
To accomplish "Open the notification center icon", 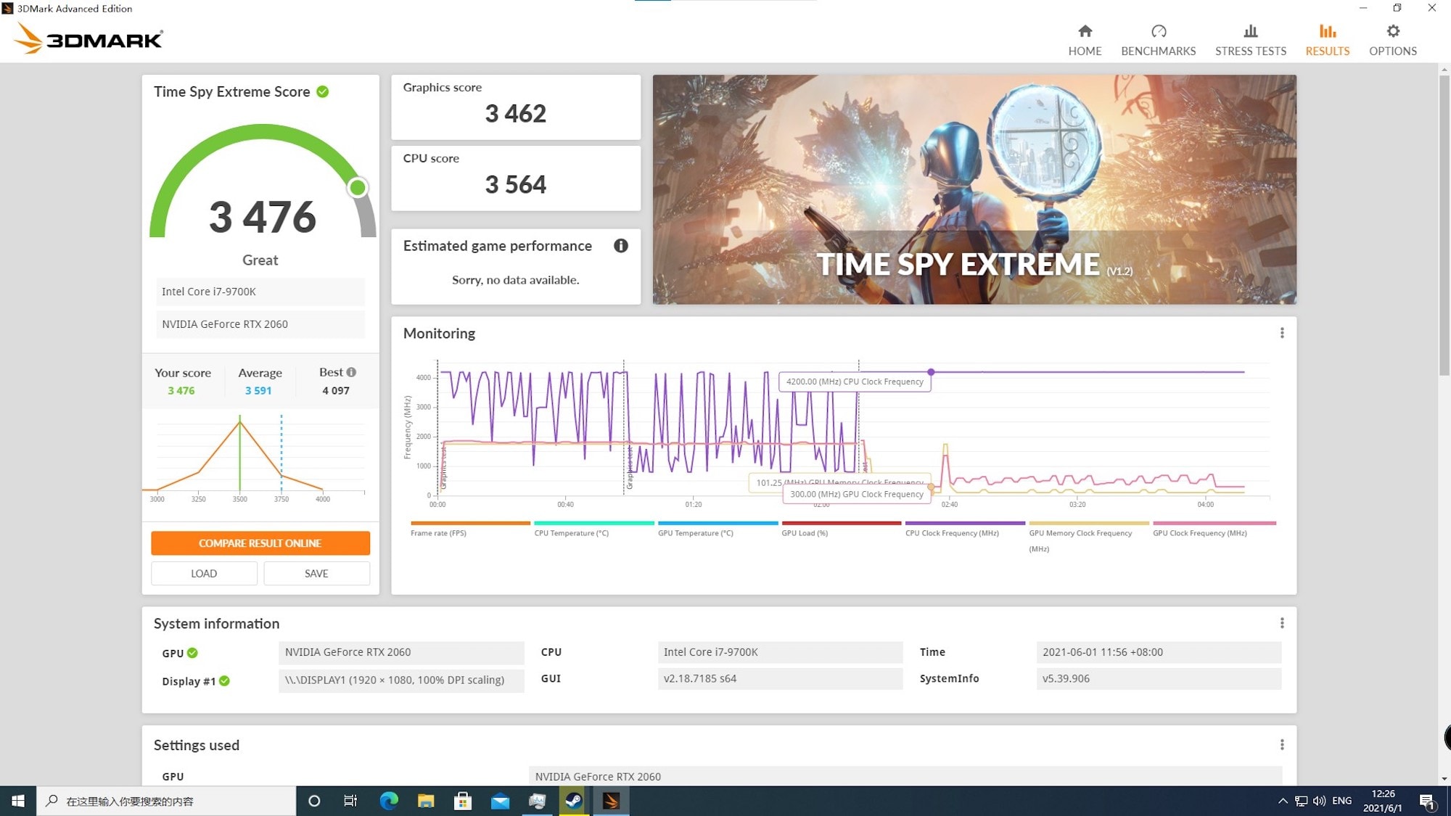I will (1428, 801).
